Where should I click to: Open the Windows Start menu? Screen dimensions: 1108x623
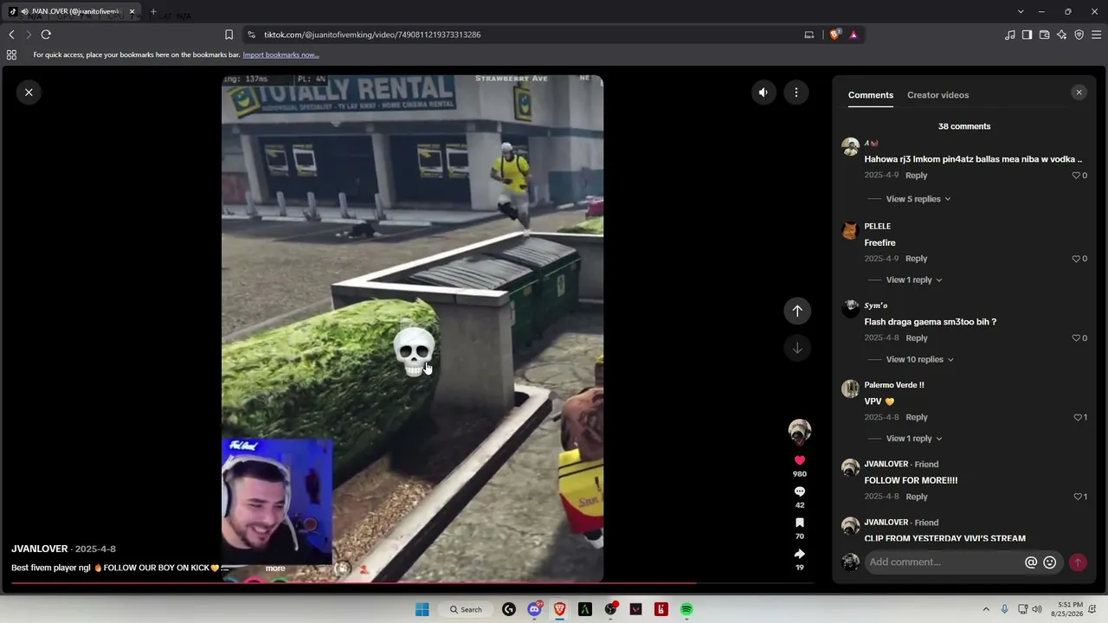point(422,609)
